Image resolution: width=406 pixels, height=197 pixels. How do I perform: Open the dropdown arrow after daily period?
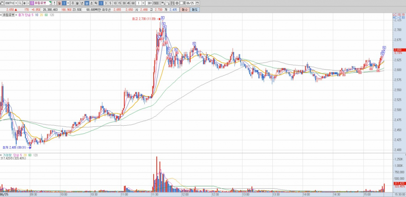[68, 3]
